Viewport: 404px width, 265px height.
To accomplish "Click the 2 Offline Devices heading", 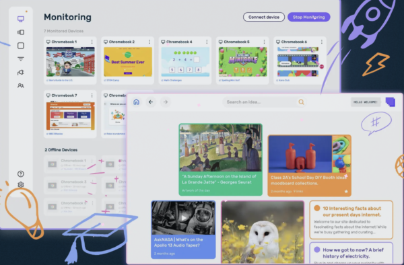I will coord(61,150).
